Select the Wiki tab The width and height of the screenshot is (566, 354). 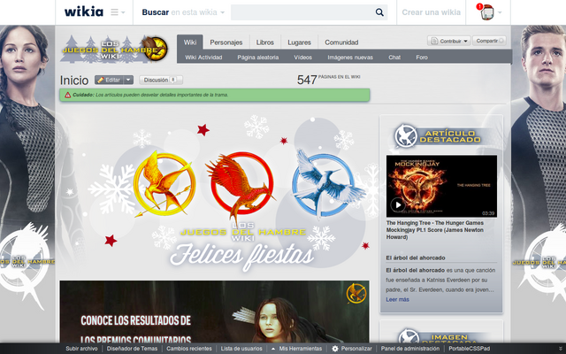point(190,42)
